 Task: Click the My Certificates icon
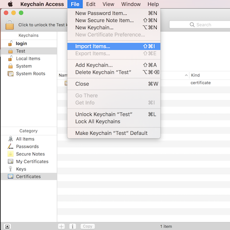click(x=11, y=161)
